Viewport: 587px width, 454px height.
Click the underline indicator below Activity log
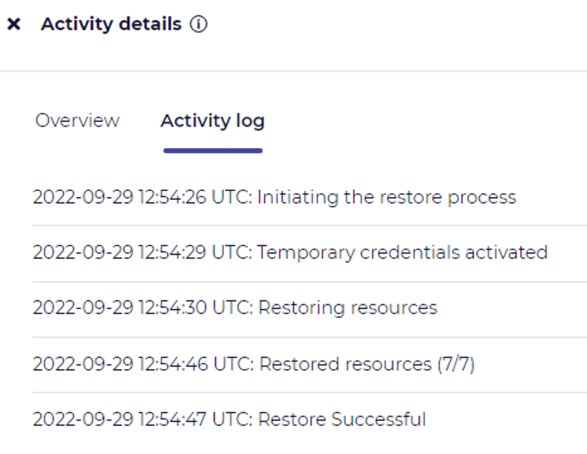212,149
